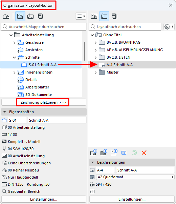This screenshot has width=176, height=204.
Task: Collapse the Beschreibungen section
Action: 92,162
